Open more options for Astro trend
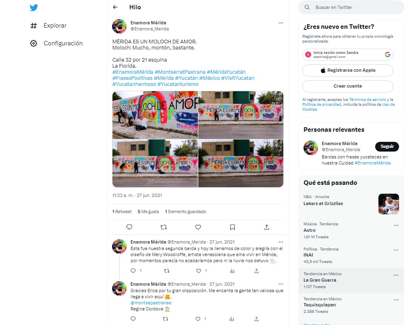Screen dimensions: 412x325 coord(396,225)
